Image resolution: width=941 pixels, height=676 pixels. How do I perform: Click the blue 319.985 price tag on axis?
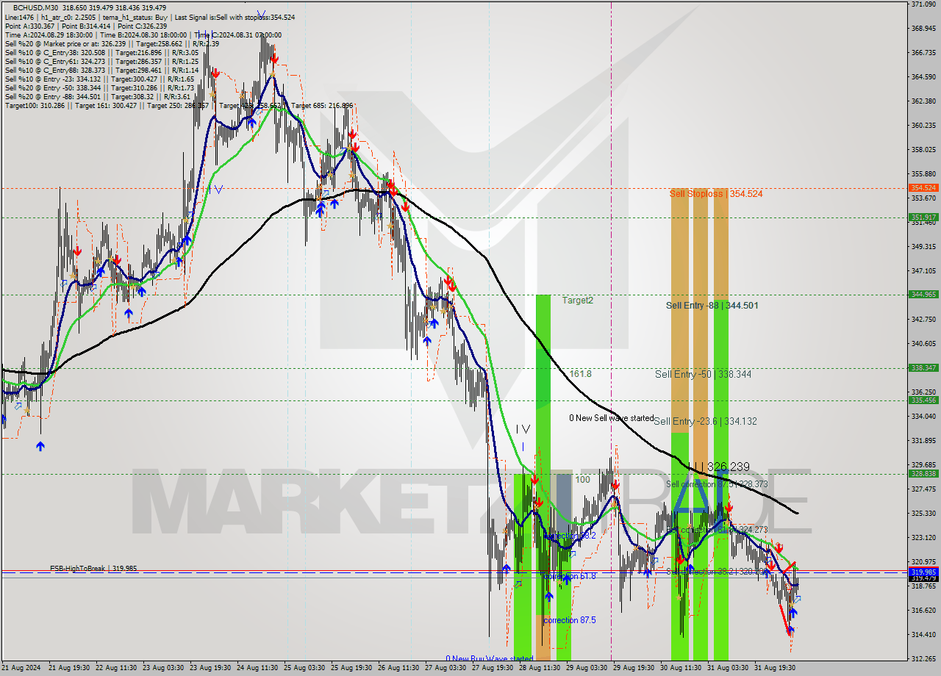click(x=923, y=572)
